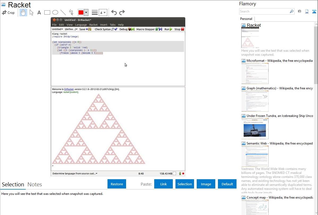Viewport: 318px width, 215px height.
Task: Open the Personal tab in Flamory panel
Action: pos(246,19)
